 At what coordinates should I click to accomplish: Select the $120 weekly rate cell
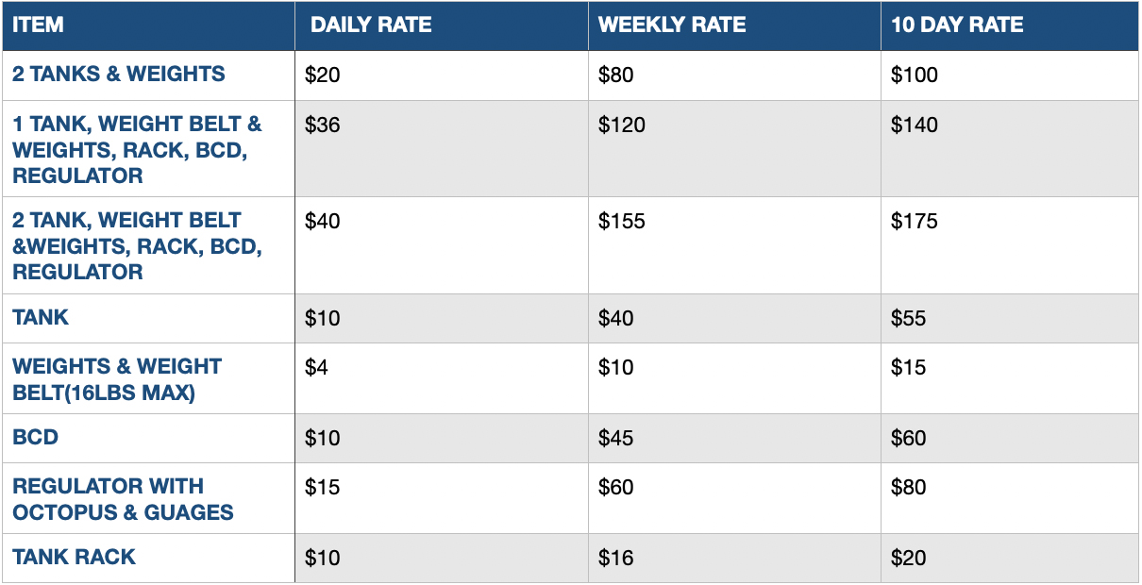click(622, 125)
